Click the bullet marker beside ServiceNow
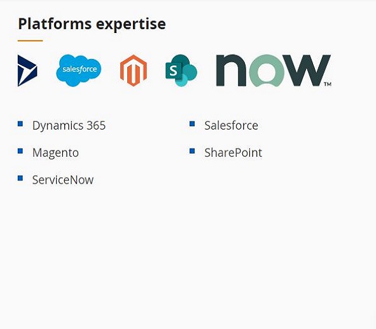The width and height of the screenshot is (376, 329). click(20, 178)
